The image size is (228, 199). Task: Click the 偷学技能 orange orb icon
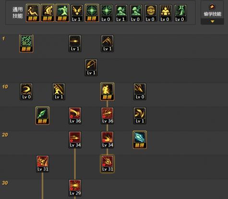212,7
